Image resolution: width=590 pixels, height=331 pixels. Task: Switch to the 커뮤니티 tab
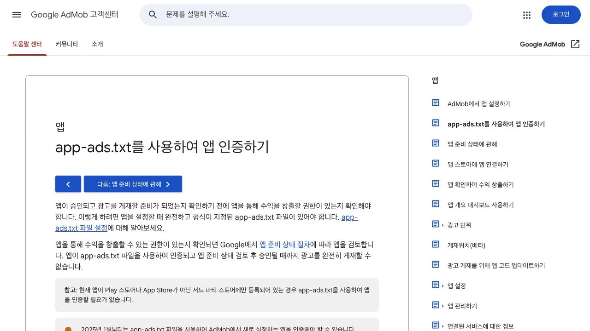point(67,44)
